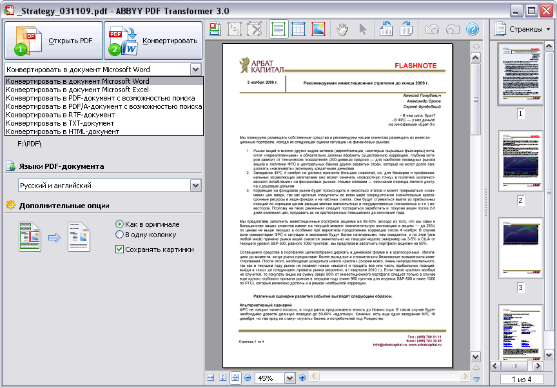557x388 pixels.
Task: Pick Конвертировать в TXT-документ option
Action: coord(104,123)
